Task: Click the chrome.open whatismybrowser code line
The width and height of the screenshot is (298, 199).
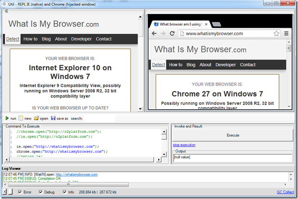Action: (62, 151)
